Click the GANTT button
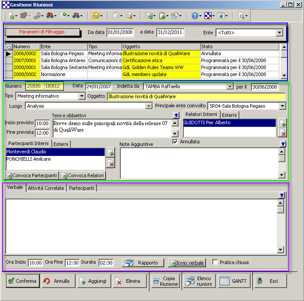Screen dimensions: 304x301 coord(234,281)
